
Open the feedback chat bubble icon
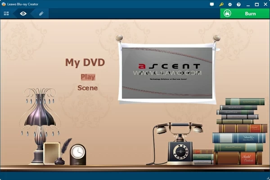coord(212,5)
